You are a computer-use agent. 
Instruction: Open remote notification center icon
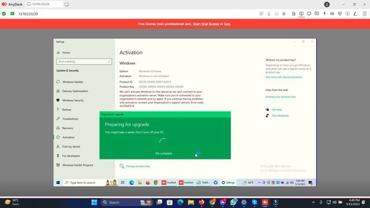coord(311,183)
